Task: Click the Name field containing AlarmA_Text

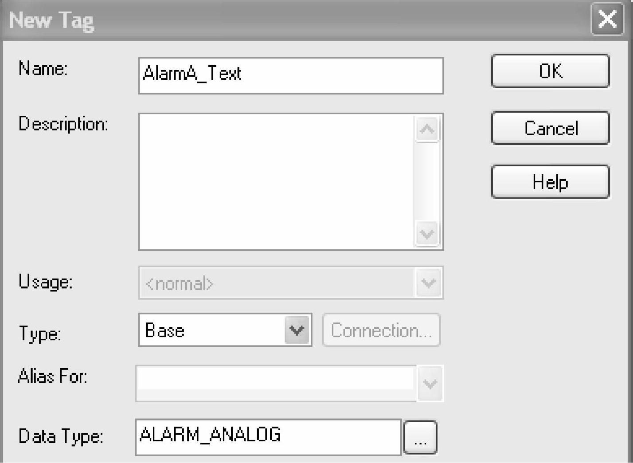Action: tap(290, 75)
